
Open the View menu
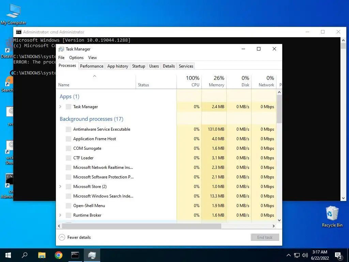[92, 58]
